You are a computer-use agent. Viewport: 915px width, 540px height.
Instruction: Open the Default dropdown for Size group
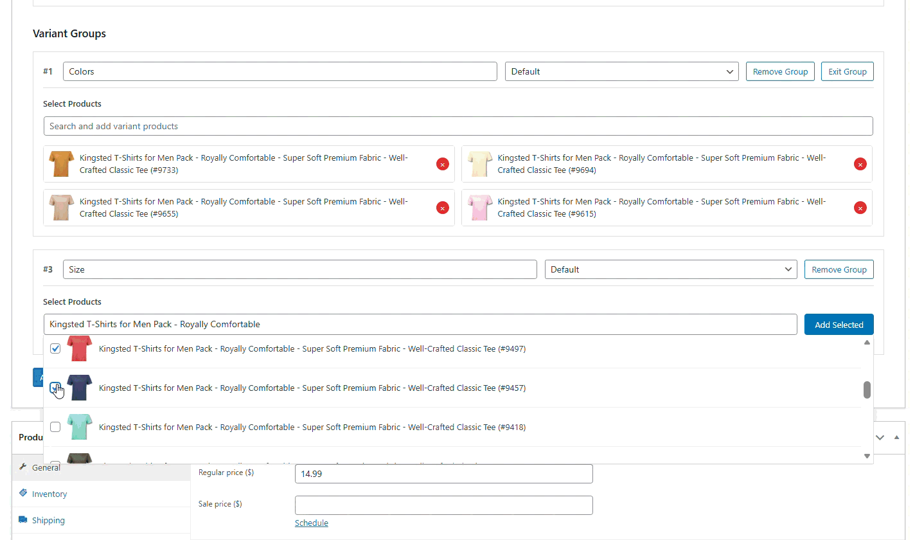tap(670, 269)
